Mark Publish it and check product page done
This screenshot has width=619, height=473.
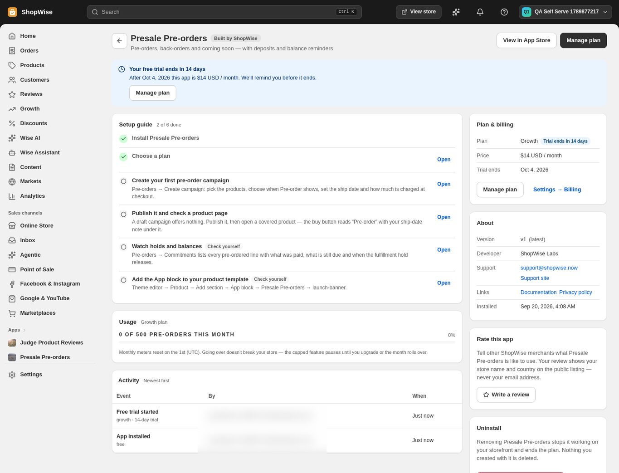click(123, 214)
